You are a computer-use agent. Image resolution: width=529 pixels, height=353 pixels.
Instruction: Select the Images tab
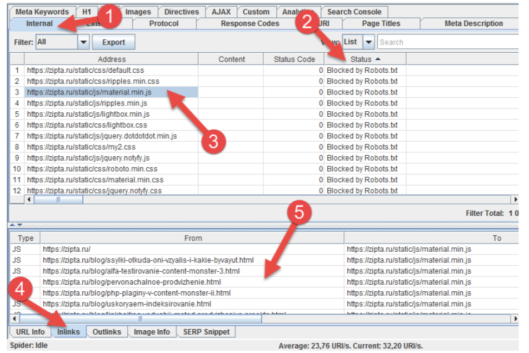138,12
